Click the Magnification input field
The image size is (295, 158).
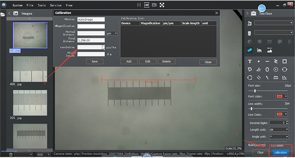[91, 26]
